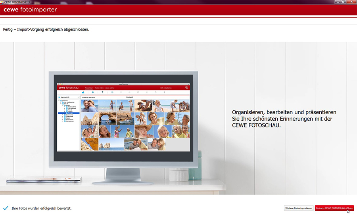Restore down the CEWE Fotoimporter window

(344, 2)
